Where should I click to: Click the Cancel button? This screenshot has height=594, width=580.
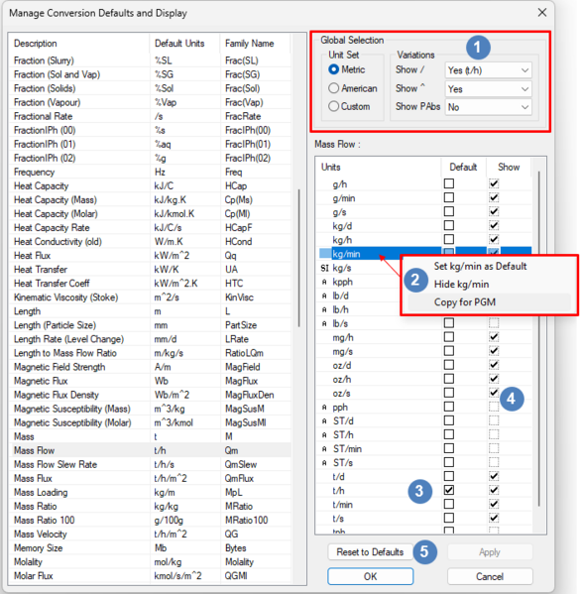click(490, 576)
